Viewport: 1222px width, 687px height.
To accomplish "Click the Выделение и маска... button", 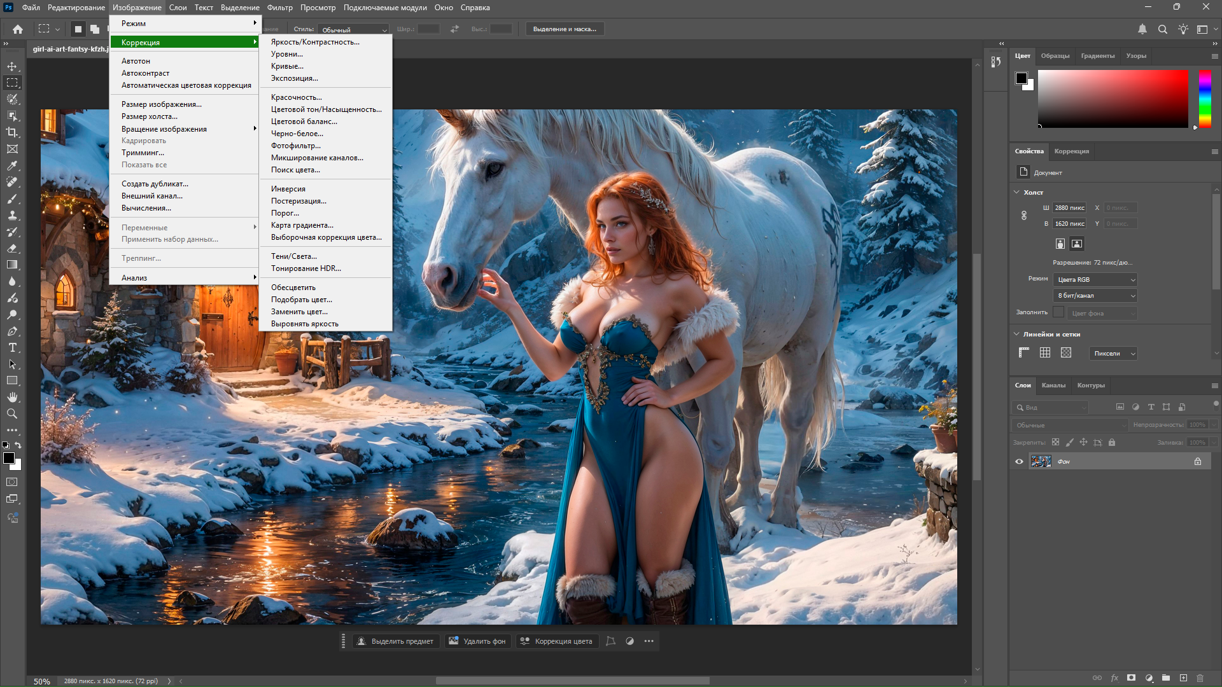I will 565,29.
